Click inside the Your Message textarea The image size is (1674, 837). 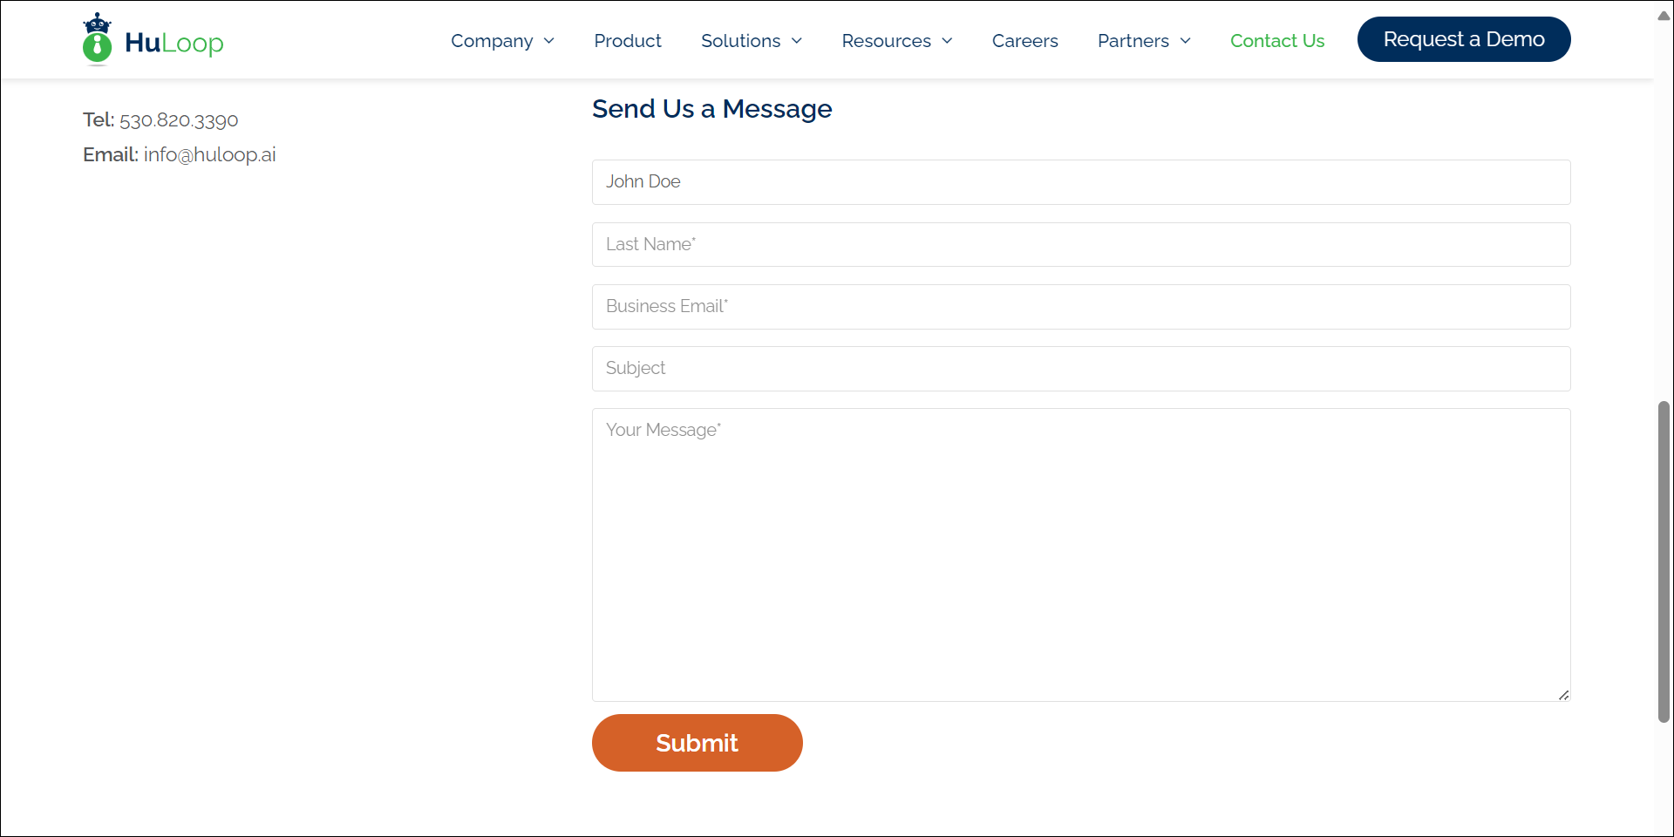(1080, 555)
